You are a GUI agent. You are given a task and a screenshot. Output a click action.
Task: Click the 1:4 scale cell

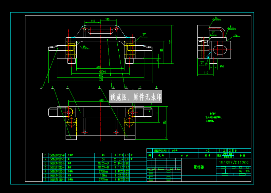click(x=248, y=171)
